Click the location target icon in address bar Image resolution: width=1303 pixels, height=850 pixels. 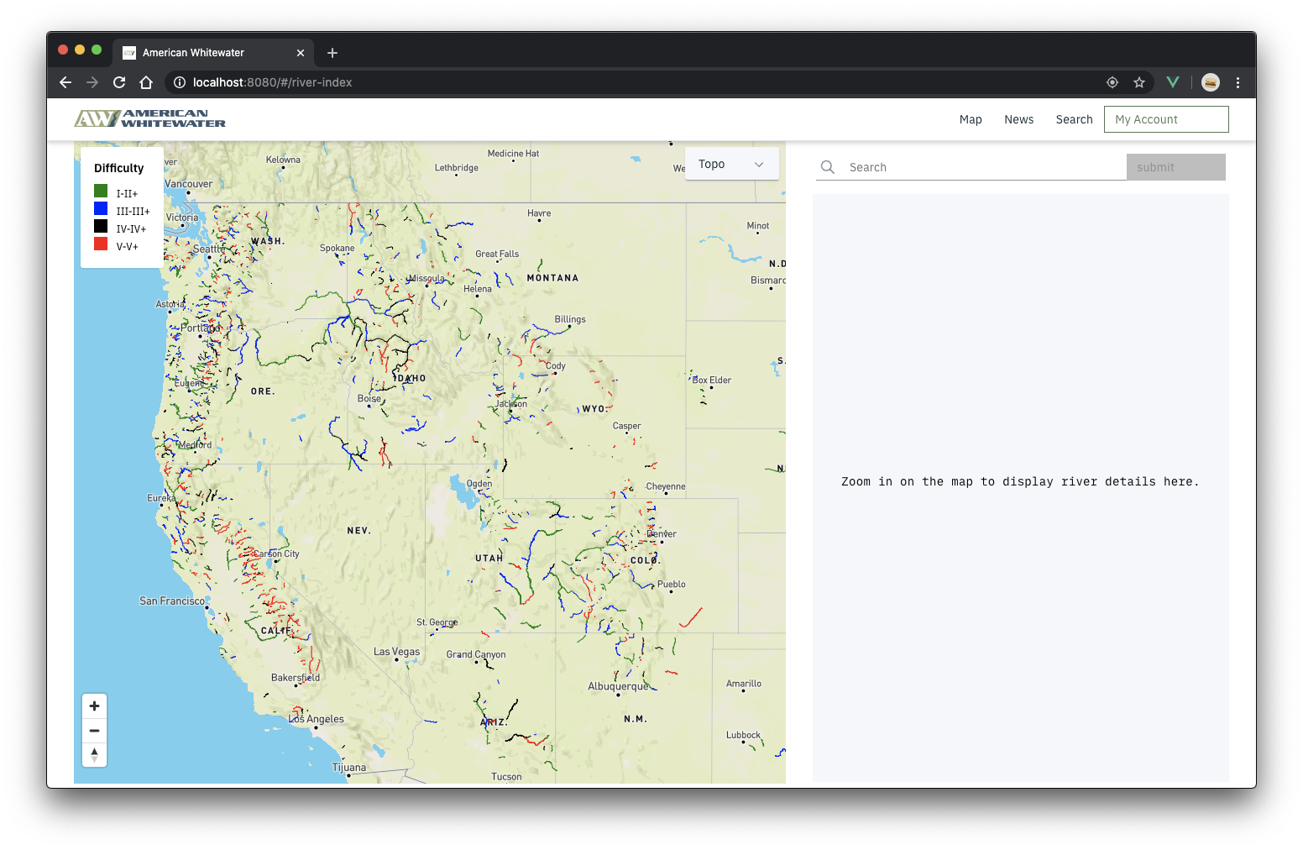coord(1112,82)
